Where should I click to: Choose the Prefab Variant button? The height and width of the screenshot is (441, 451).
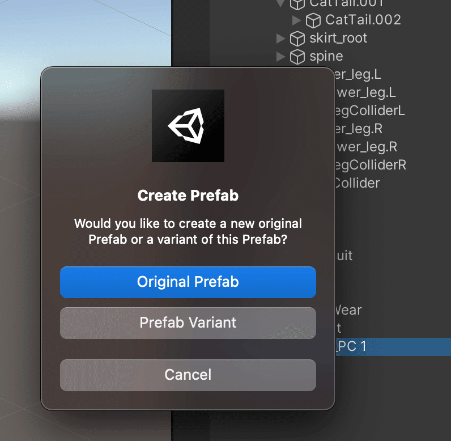point(188,323)
